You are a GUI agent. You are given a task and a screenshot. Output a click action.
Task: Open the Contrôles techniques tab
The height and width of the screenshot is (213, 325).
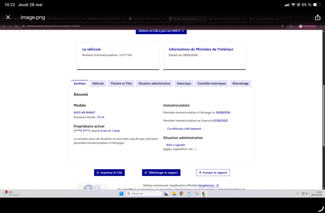pos(212,83)
